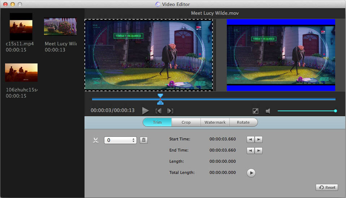This screenshot has height=198, width=346.
Task: Set Start Time to next frame
Action: click(x=259, y=139)
